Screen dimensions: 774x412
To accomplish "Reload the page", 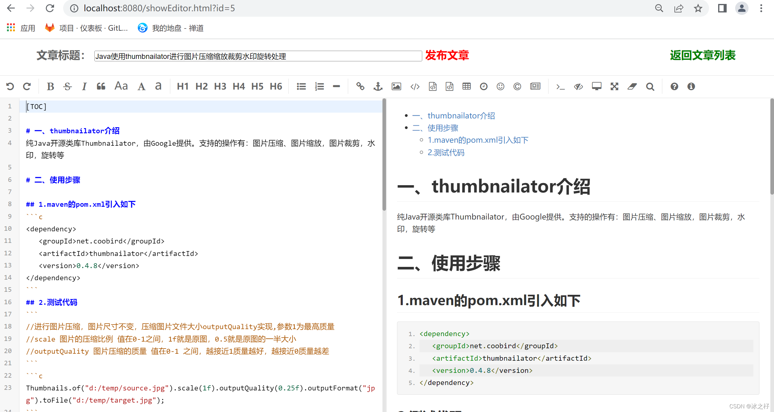I will tap(50, 8).
